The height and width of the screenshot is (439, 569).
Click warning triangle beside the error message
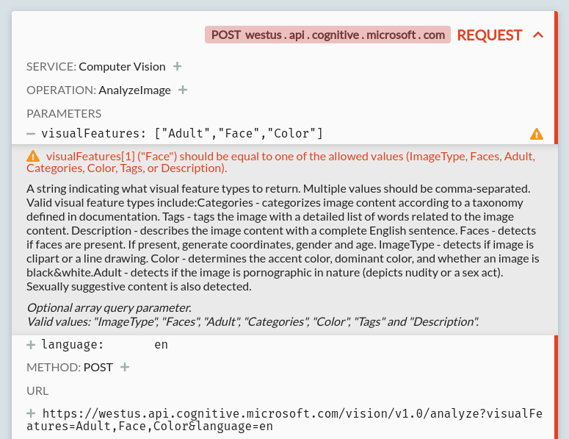pos(33,156)
